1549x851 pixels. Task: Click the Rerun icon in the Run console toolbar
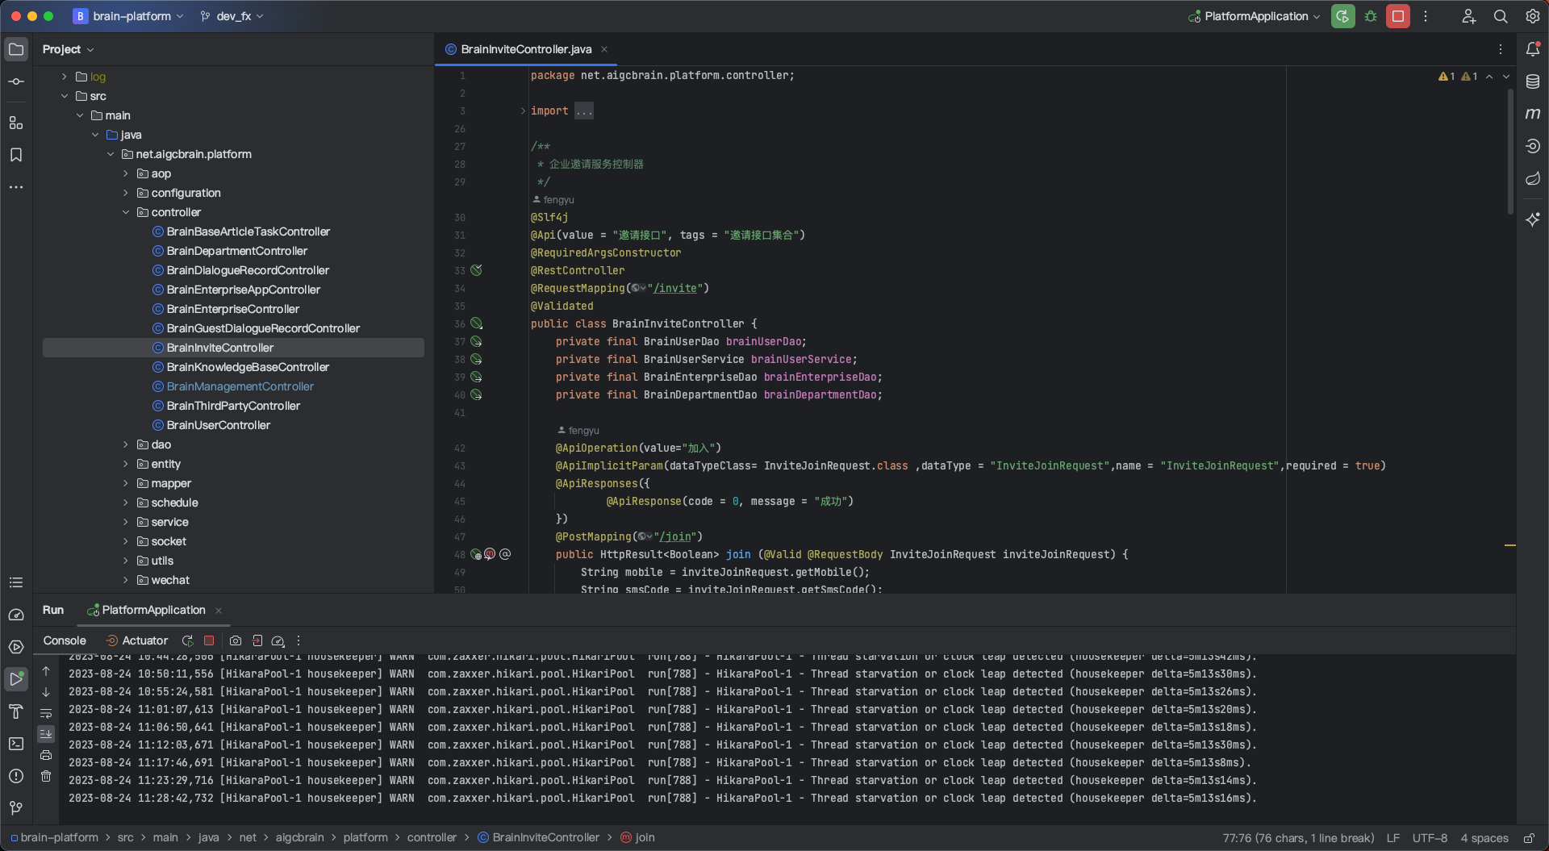188,640
